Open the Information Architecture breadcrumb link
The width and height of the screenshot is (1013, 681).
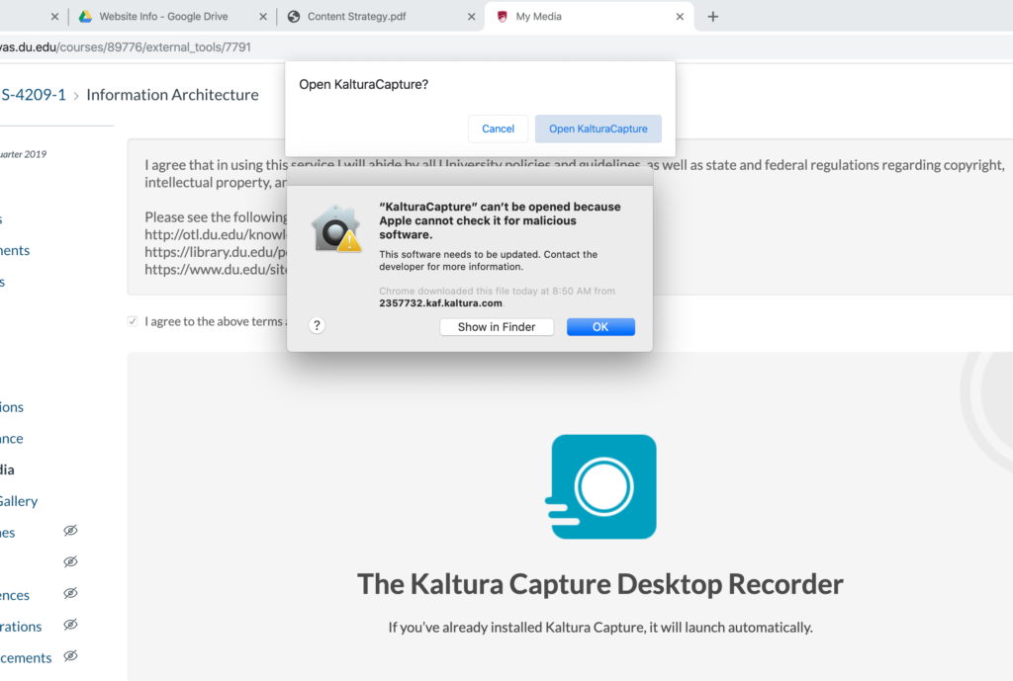[172, 95]
